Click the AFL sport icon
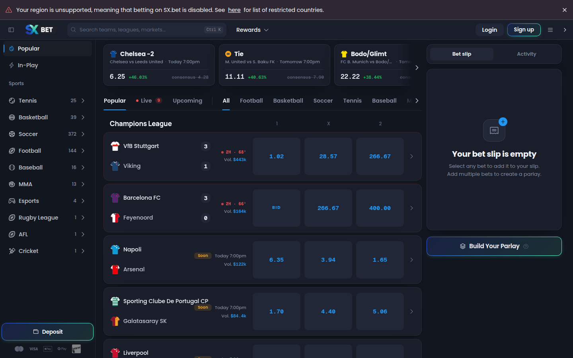 click(x=12, y=234)
